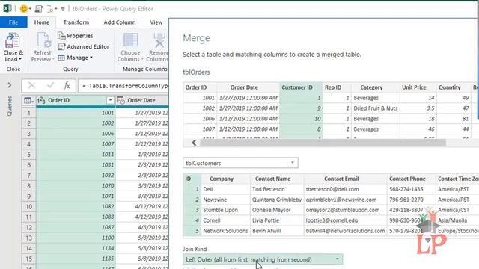This screenshot has width=479, height=269.
Task: Click the Dell company cell
Action: tap(225, 189)
